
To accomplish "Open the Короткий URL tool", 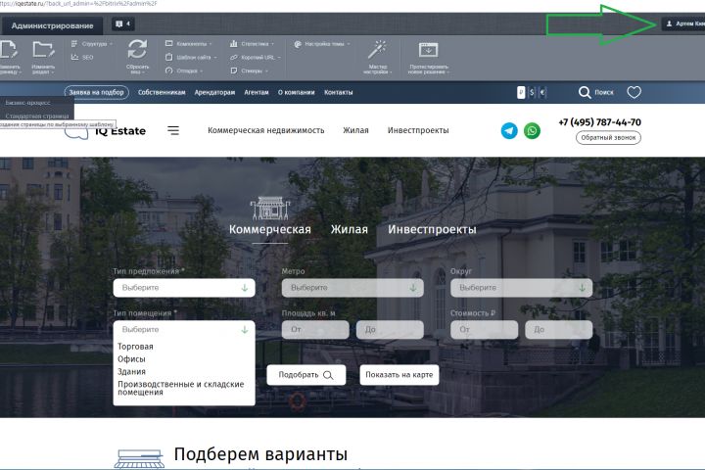I will tap(255, 57).
